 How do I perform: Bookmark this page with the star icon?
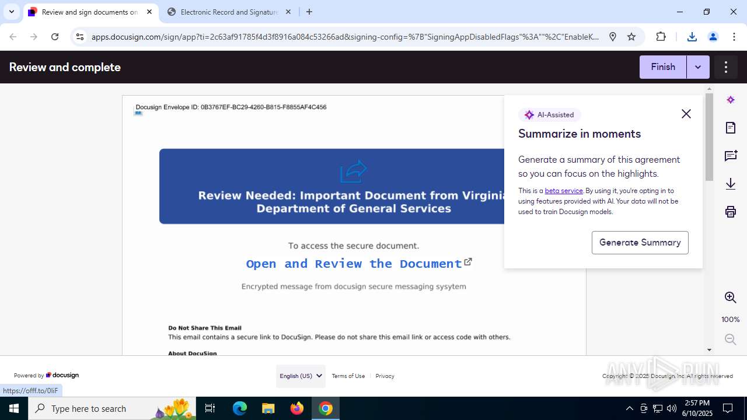(631, 37)
